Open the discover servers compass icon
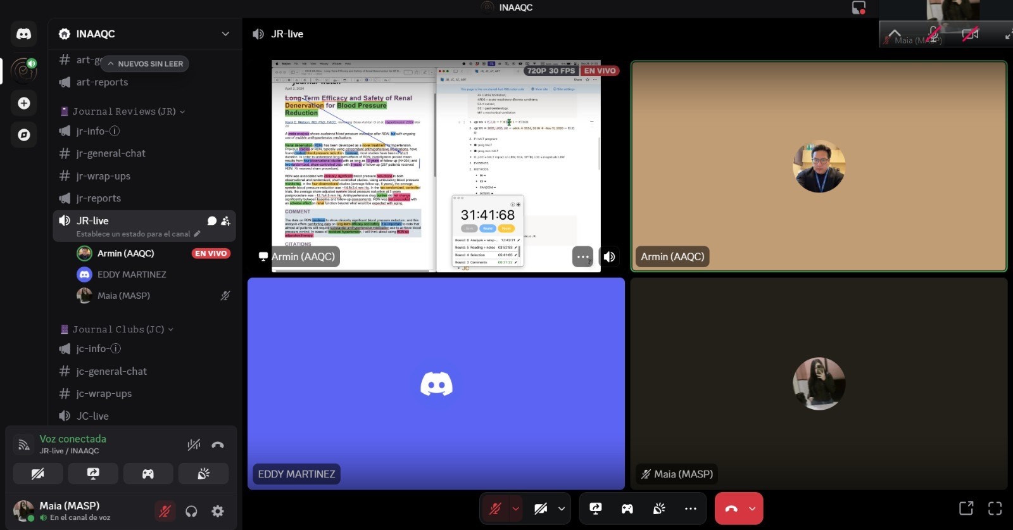Viewport: 1013px width, 530px height. (x=23, y=135)
